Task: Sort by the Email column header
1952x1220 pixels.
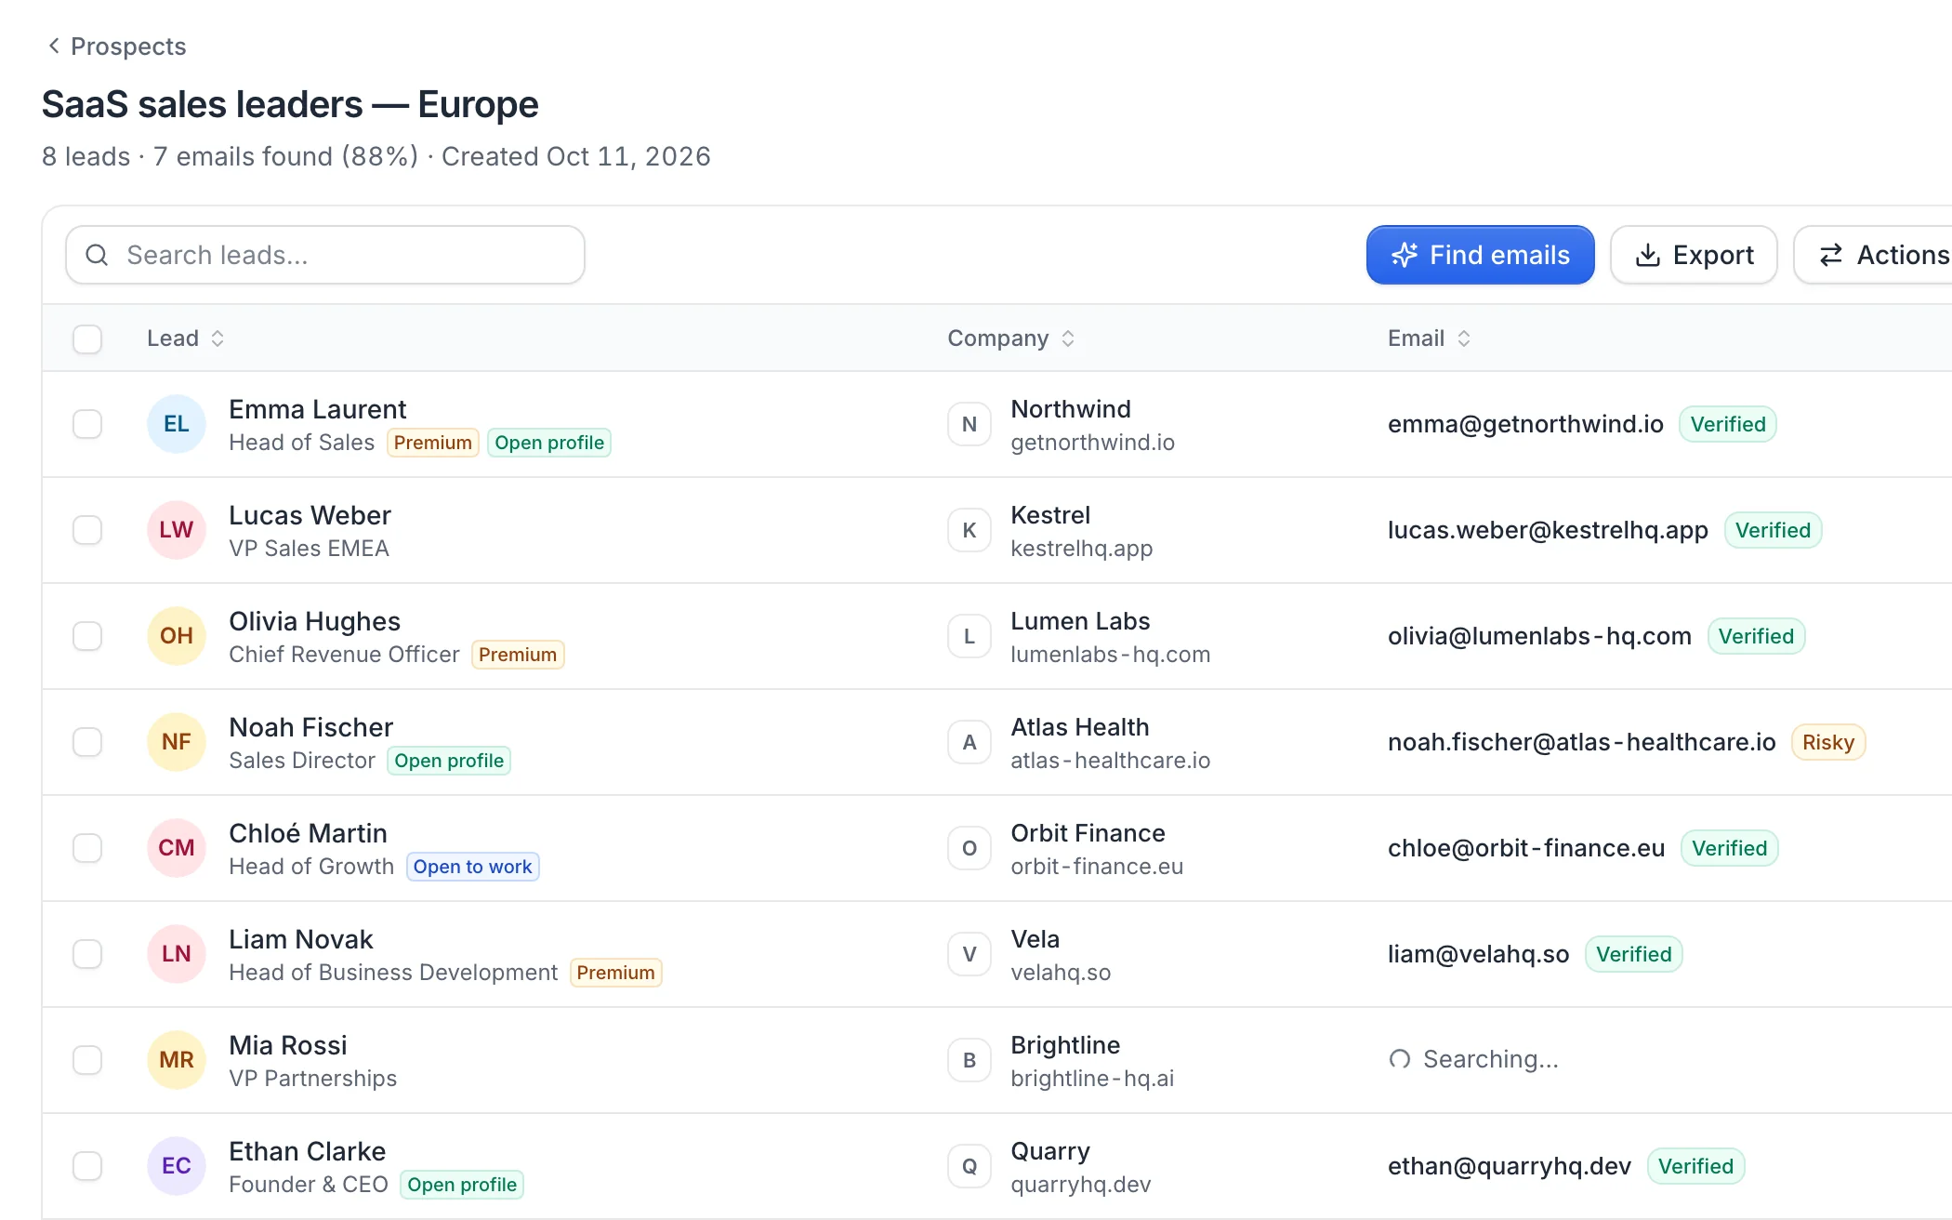Action: [1430, 338]
